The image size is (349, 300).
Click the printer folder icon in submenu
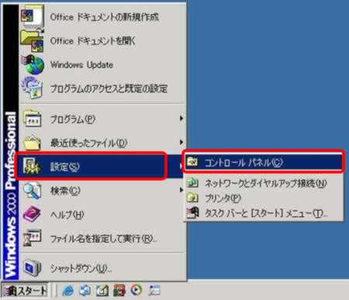[192, 198]
